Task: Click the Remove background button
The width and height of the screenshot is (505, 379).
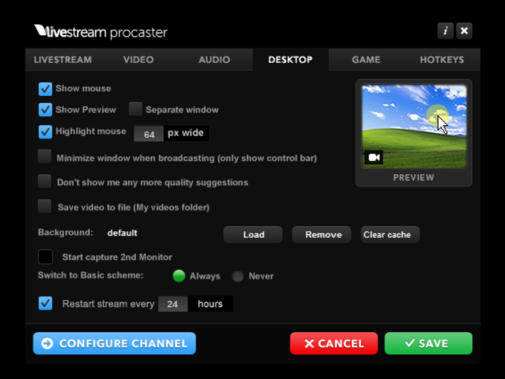Action: (x=321, y=234)
